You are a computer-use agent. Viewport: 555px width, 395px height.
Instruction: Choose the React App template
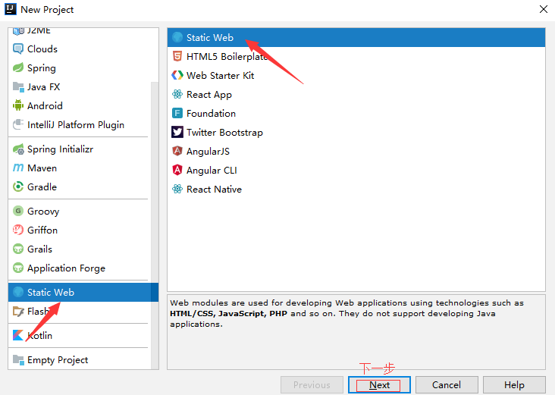pyautogui.click(x=356, y=94)
